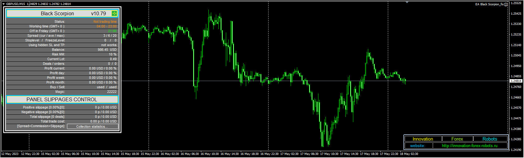
Task: Click the 'Not trading time' status value
Action: [105, 22]
